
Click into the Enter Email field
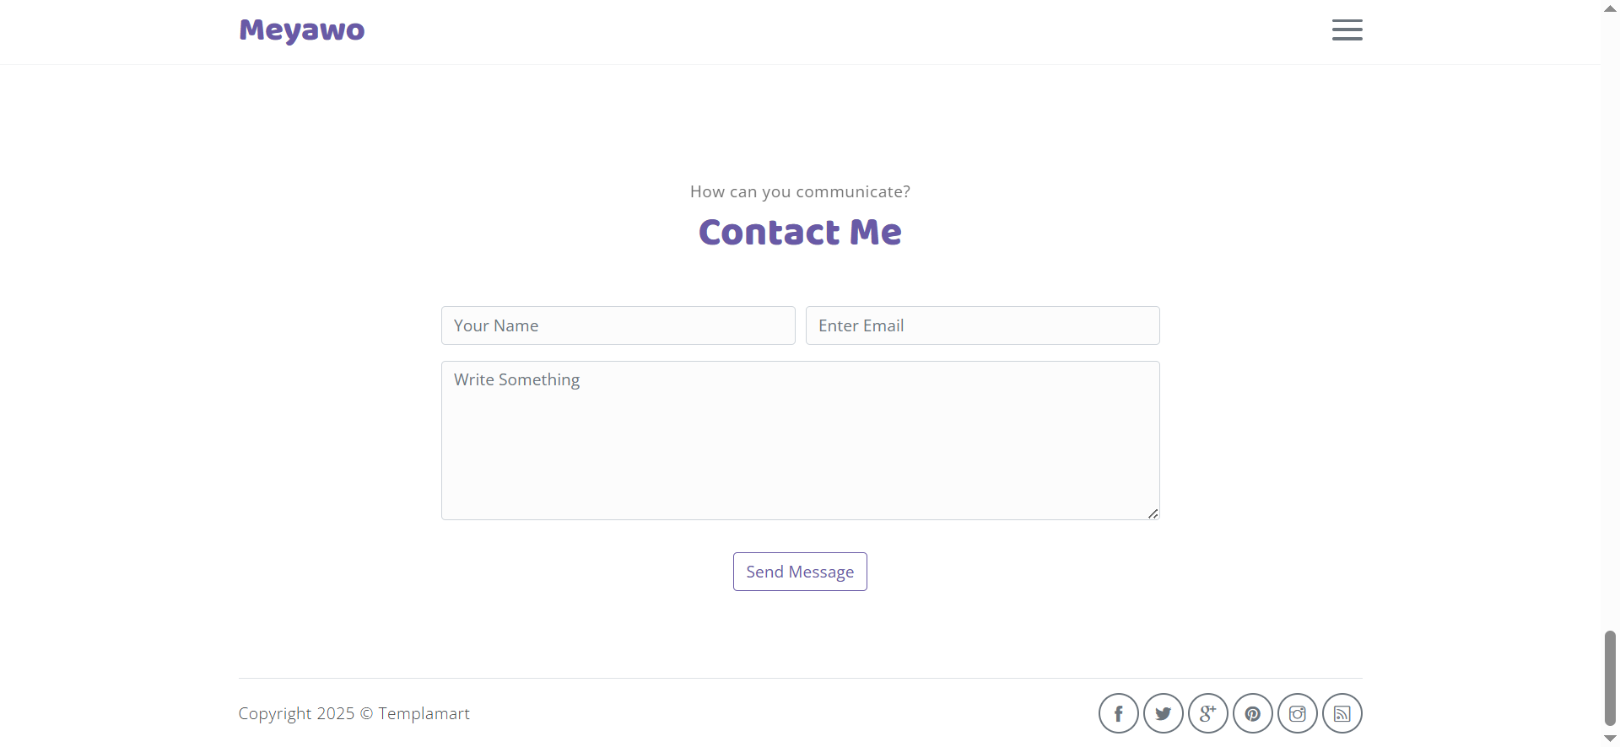pyautogui.click(x=982, y=325)
